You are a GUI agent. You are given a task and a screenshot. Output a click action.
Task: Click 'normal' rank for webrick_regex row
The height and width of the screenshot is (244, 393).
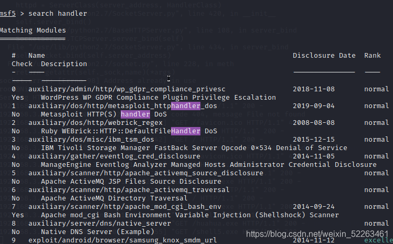click(x=376, y=123)
